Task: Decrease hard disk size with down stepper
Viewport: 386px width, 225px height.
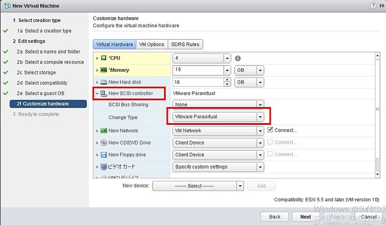Action: point(227,85)
